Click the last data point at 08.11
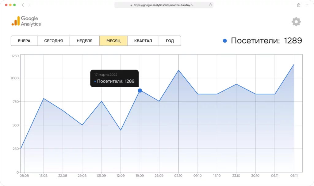 (x=294, y=64)
